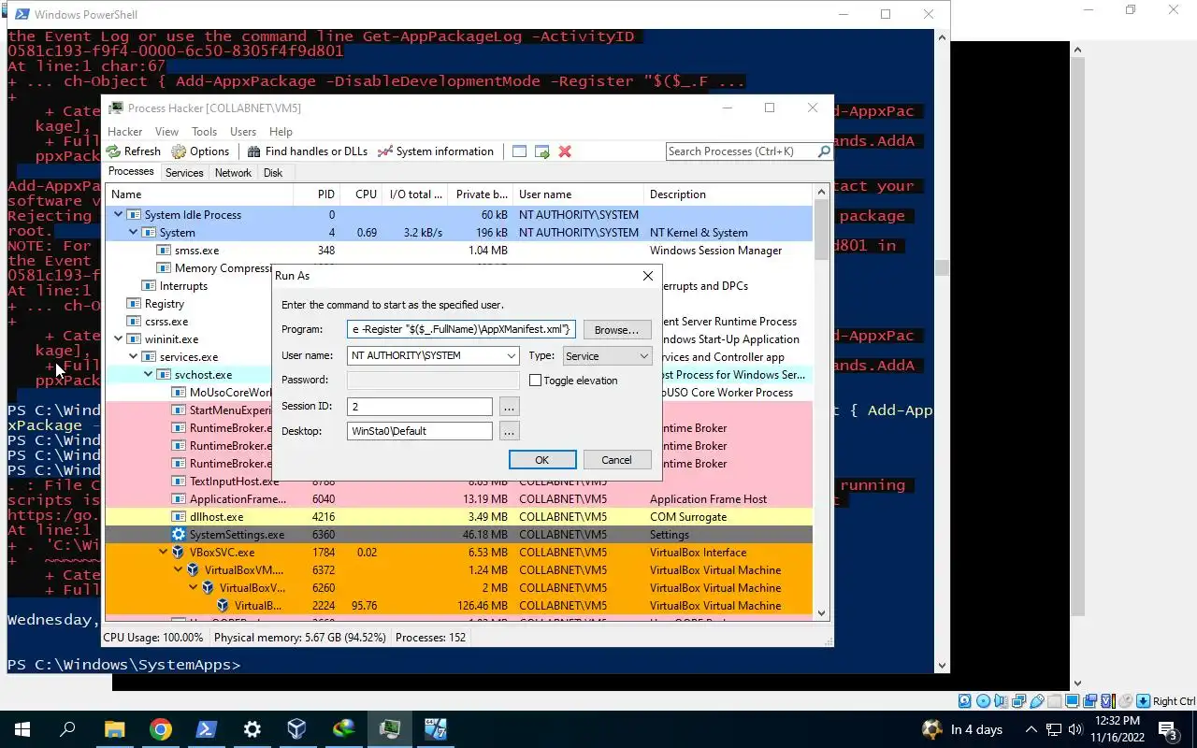Screen dimensions: 1197x748
Task: Click find window and thread icon
Action: click(x=541, y=151)
